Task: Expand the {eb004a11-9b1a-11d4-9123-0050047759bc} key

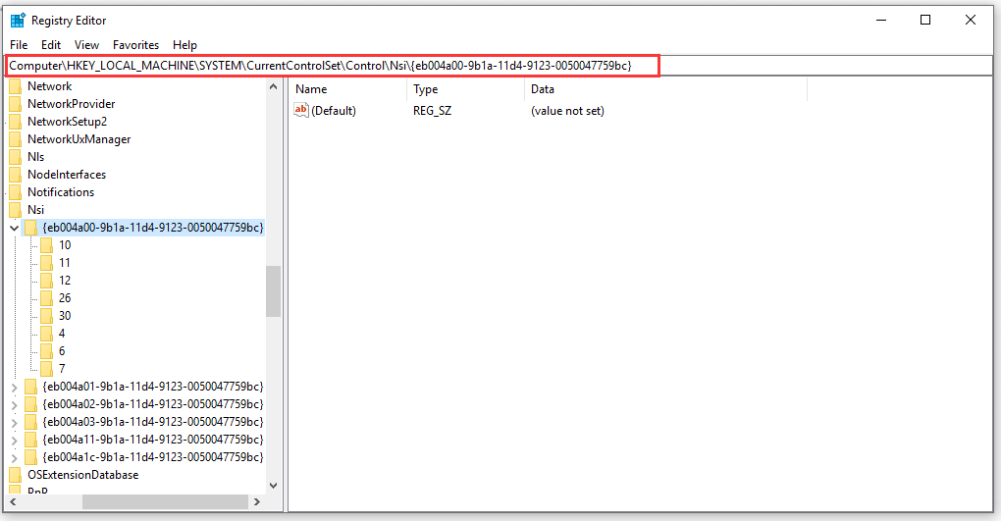Action: click(x=14, y=440)
